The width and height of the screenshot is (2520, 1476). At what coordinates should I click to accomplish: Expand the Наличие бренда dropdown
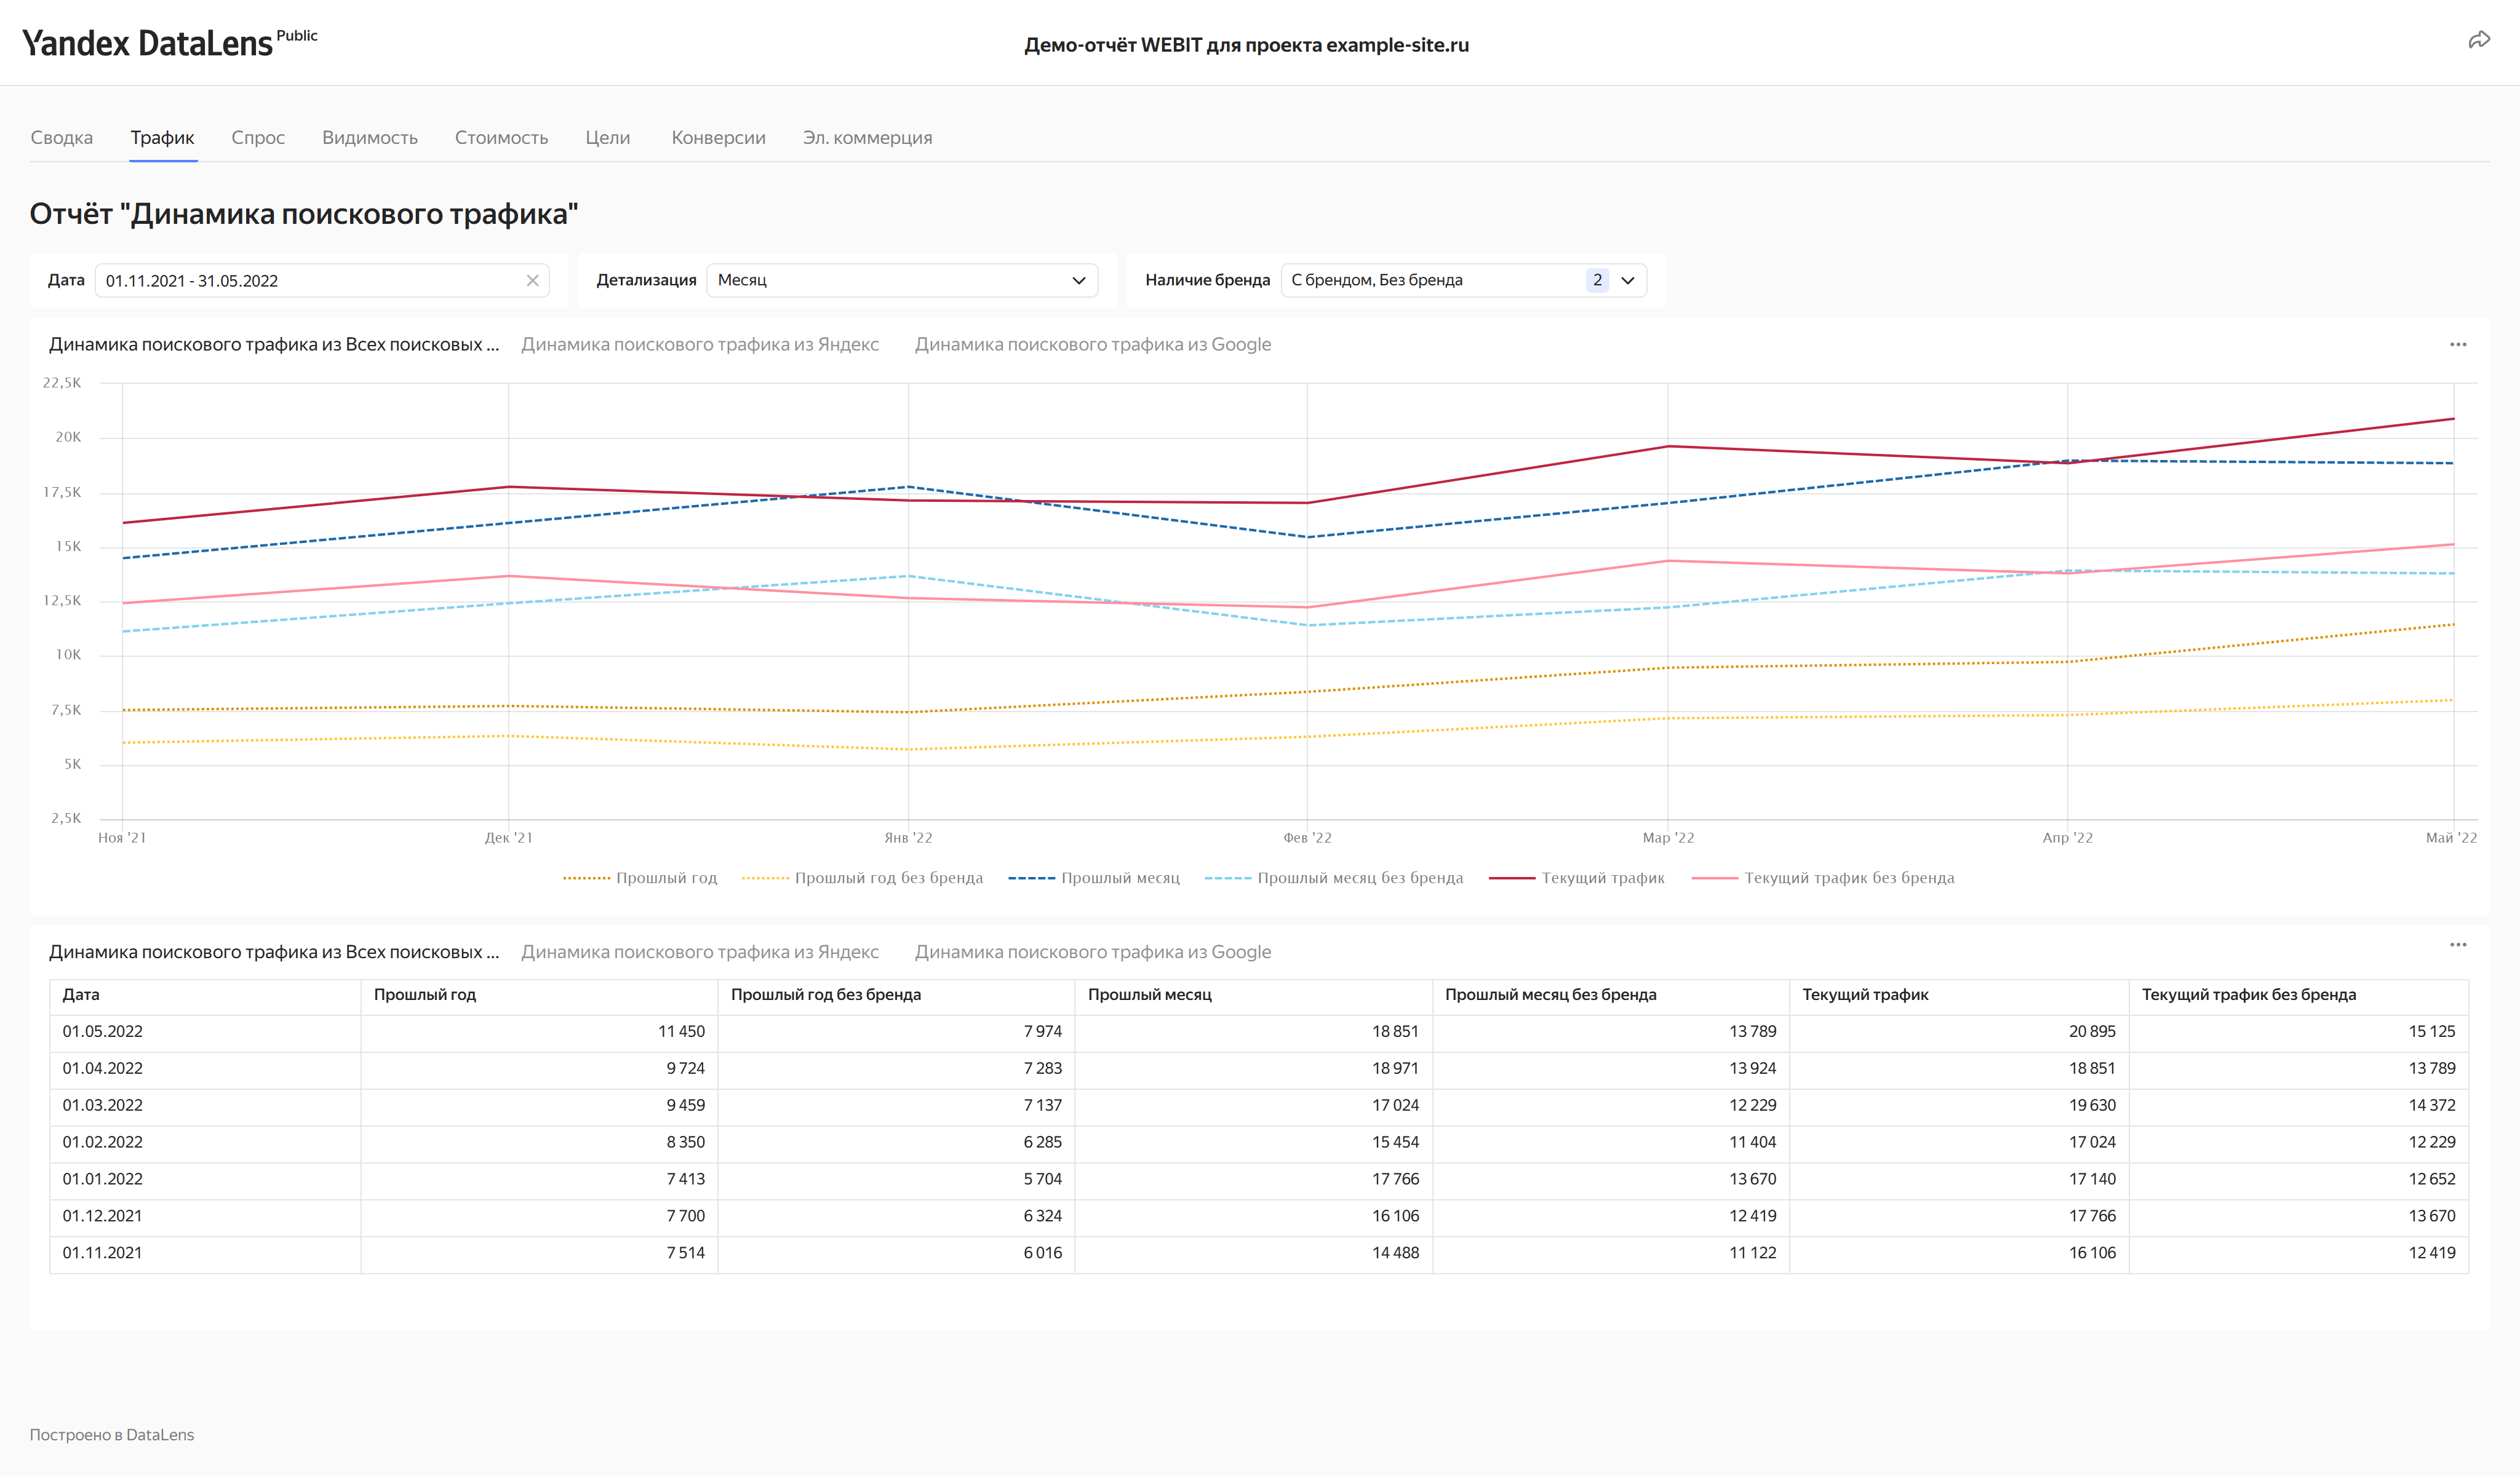pyautogui.click(x=1462, y=281)
